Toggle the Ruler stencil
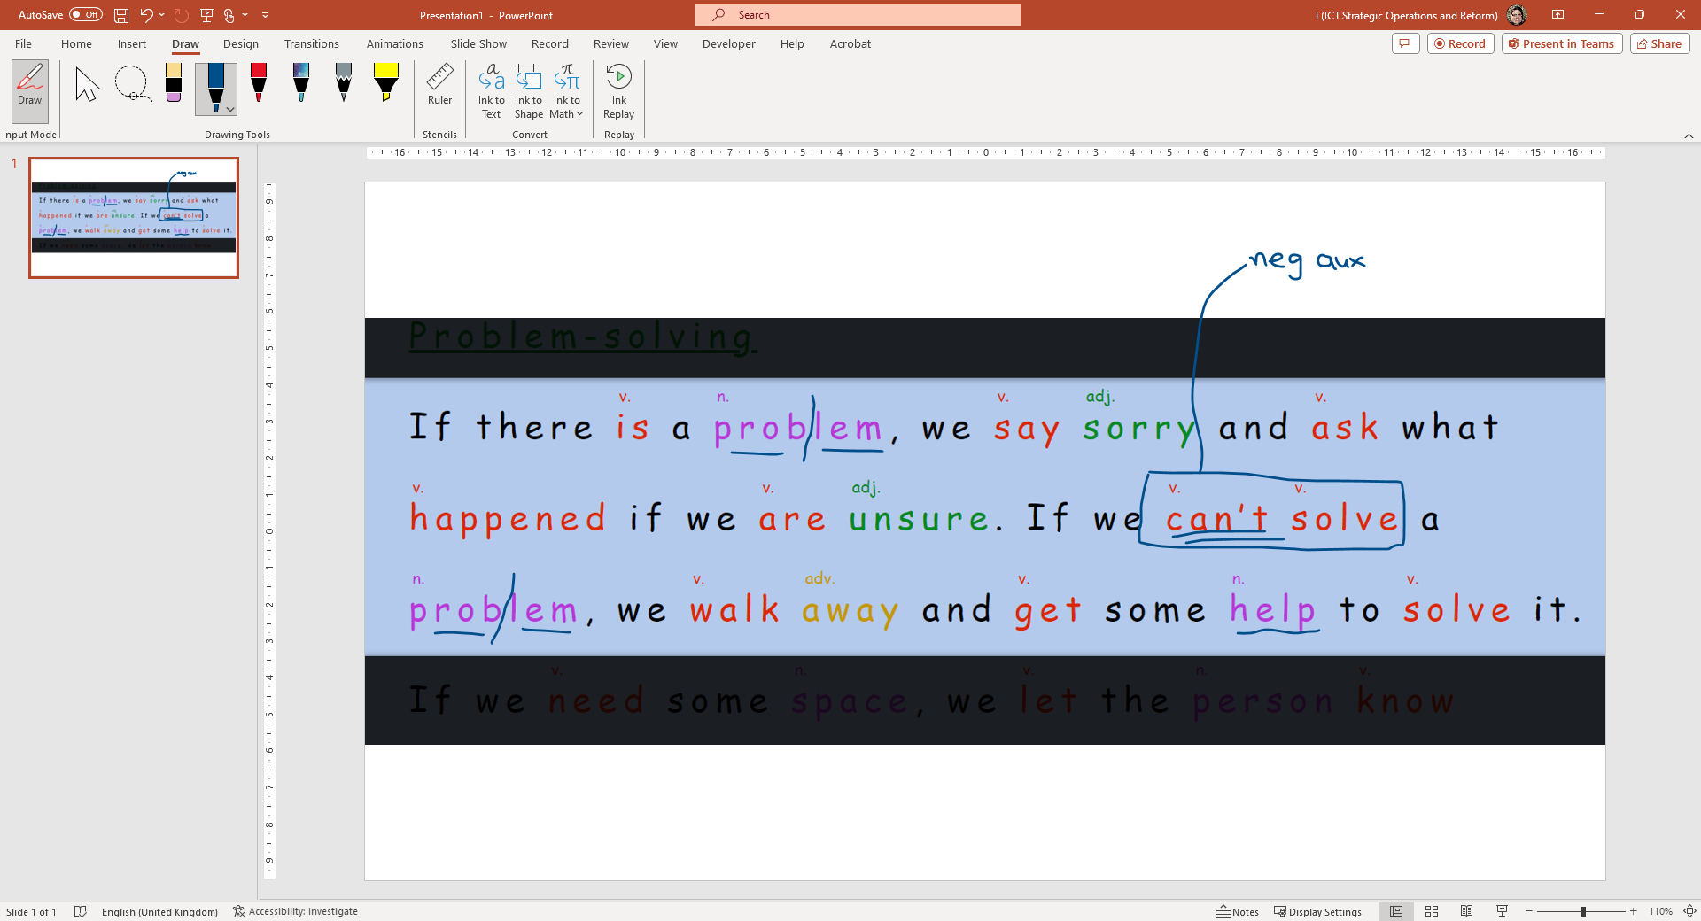The width and height of the screenshot is (1701, 921). point(439,85)
